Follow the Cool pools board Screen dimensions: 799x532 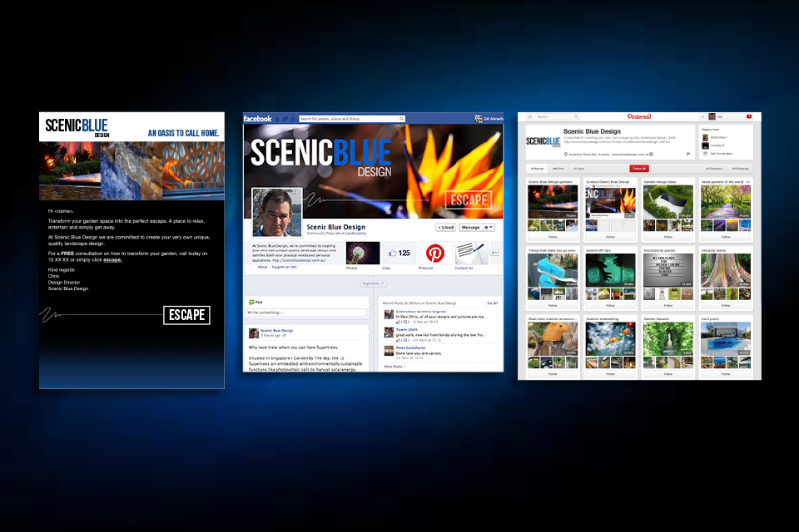[726, 374]
